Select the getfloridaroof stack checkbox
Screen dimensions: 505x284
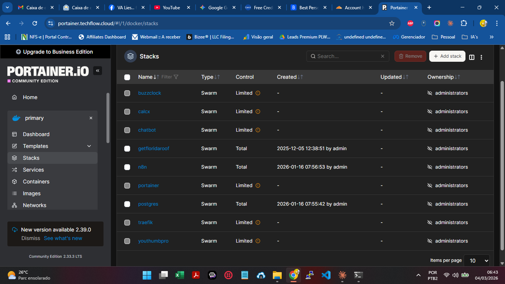(x=127, y=149)
